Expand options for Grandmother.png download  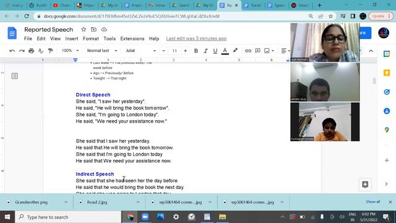(x=66, y=202)
